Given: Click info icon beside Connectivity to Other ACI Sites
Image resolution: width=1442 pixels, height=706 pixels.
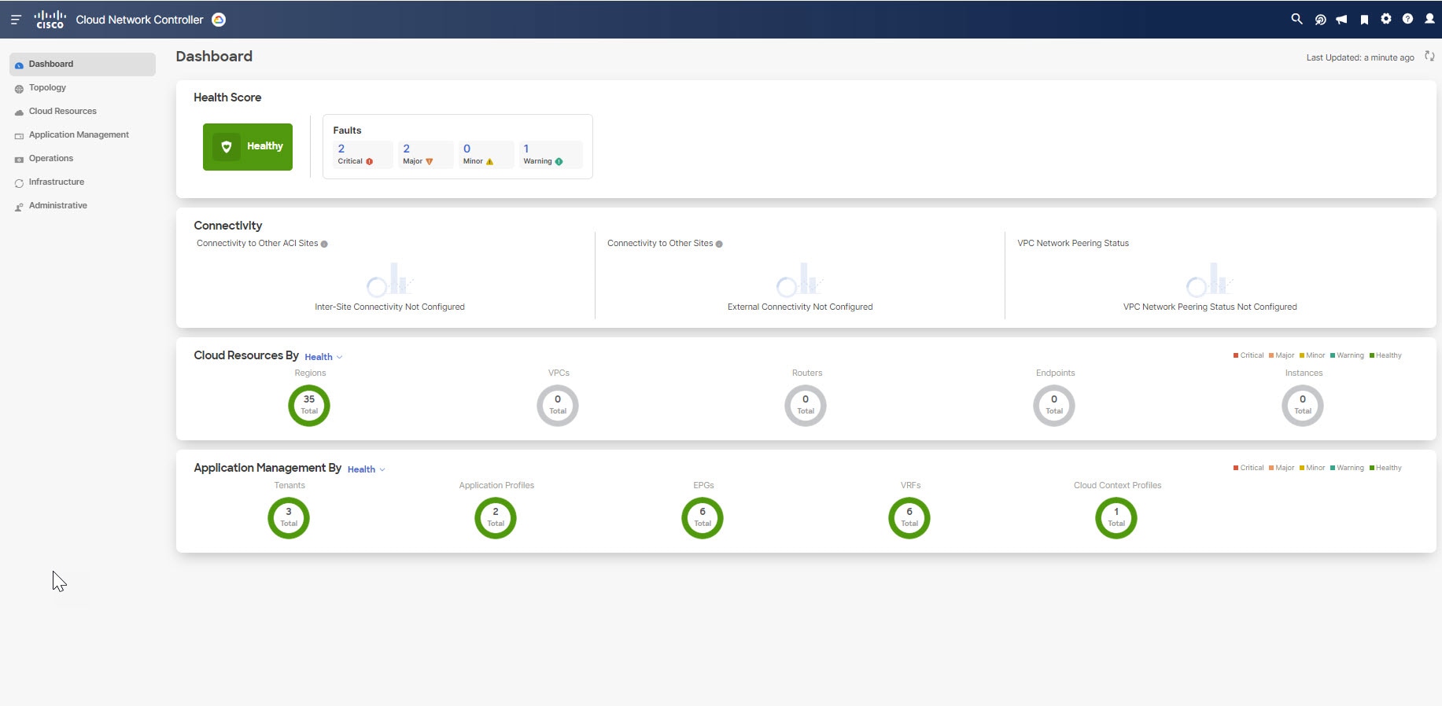Looking at the screenshot, I should tap(324, 244).
